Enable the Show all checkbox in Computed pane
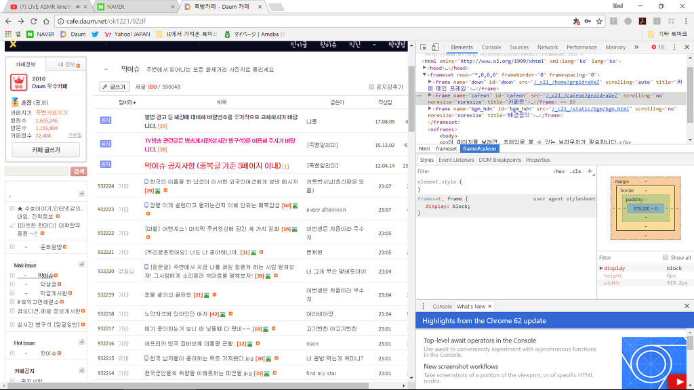 pos(666,257)
